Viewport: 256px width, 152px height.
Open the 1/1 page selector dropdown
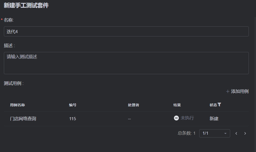tap(214, 133)
